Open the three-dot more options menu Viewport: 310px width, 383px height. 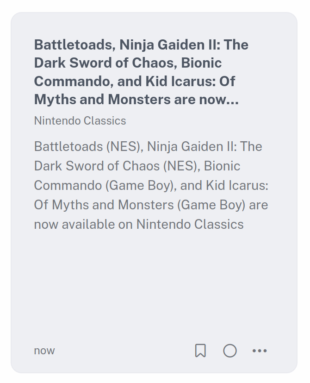click(x=260, y=351)
